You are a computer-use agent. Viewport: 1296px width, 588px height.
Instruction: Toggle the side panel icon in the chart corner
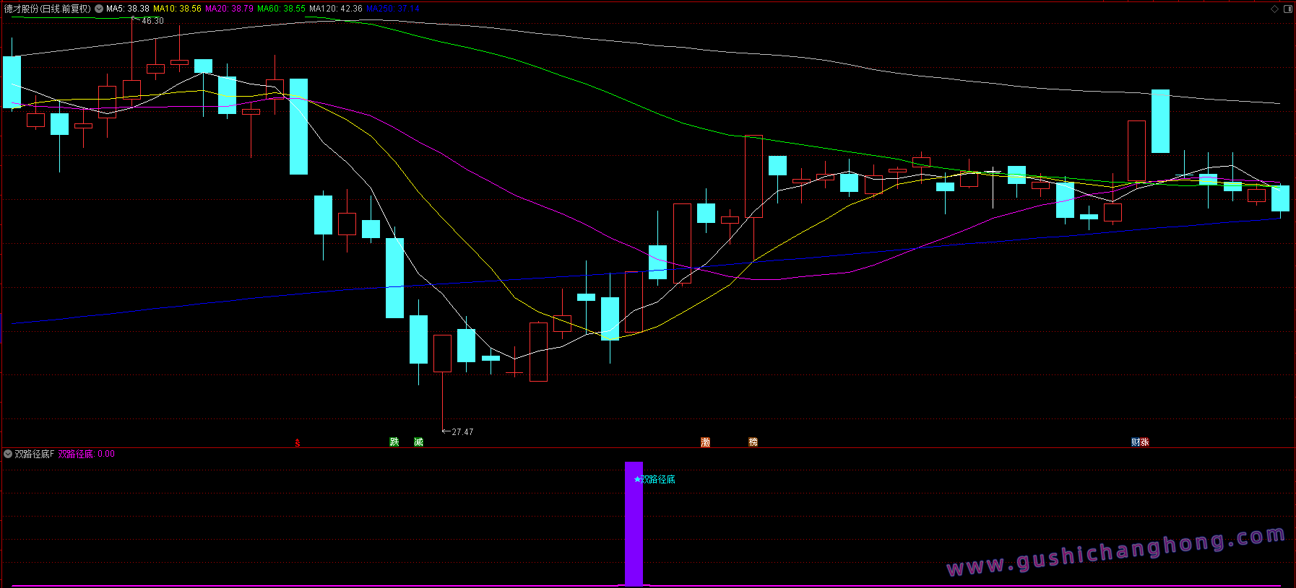[x=1287, y=9]
